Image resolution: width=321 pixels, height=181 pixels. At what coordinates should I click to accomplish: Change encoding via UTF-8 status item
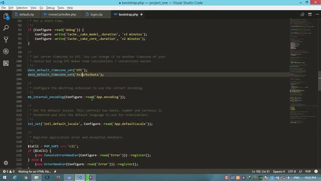click(292, 171)
